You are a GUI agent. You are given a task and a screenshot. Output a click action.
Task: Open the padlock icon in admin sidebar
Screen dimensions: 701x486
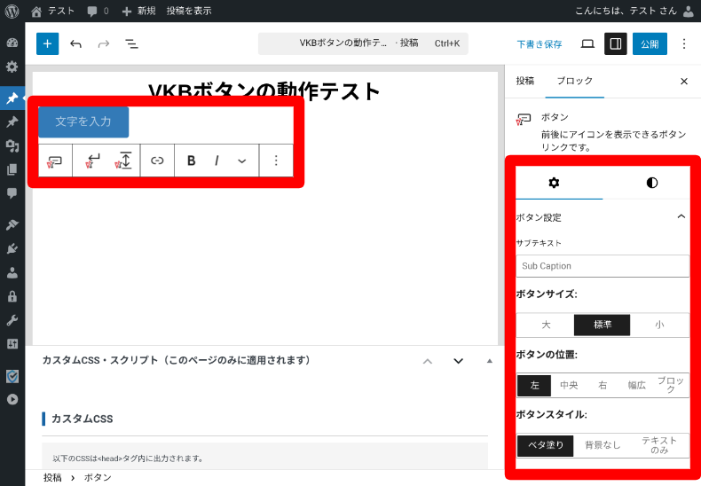(x=12, y=296)
